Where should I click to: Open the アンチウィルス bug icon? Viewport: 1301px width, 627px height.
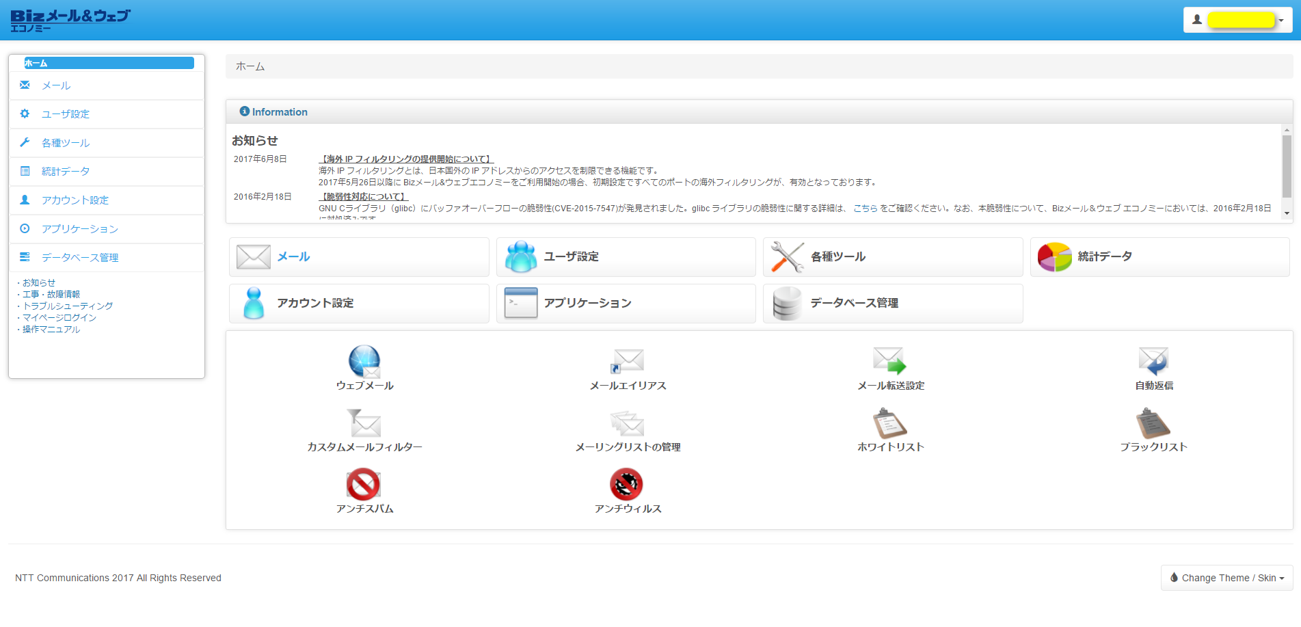pos(627,484)
